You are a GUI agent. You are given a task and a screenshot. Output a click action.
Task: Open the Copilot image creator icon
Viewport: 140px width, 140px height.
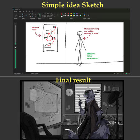point(85,15)
